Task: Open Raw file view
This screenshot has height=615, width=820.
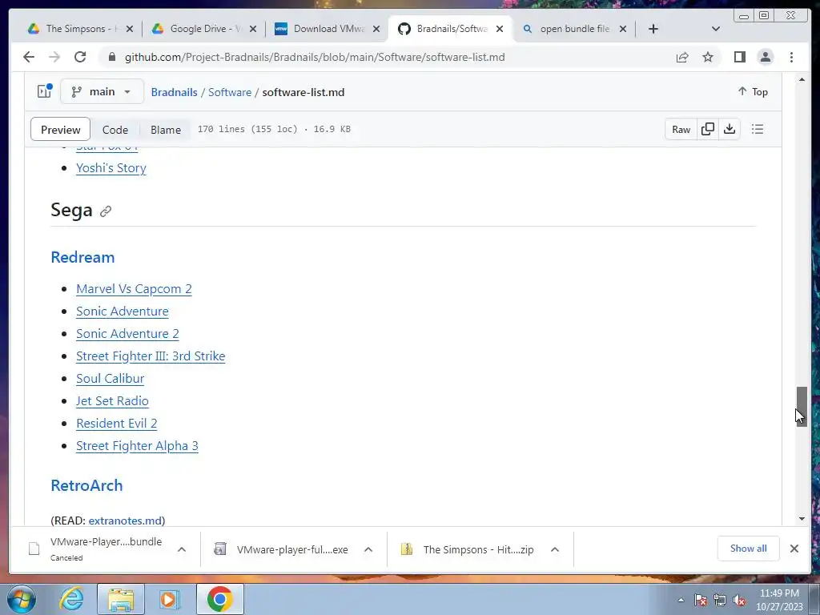Action: pos(681,129)
